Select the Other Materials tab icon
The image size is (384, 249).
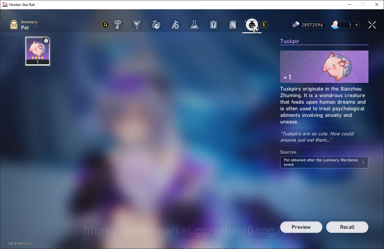click(175, 25)
